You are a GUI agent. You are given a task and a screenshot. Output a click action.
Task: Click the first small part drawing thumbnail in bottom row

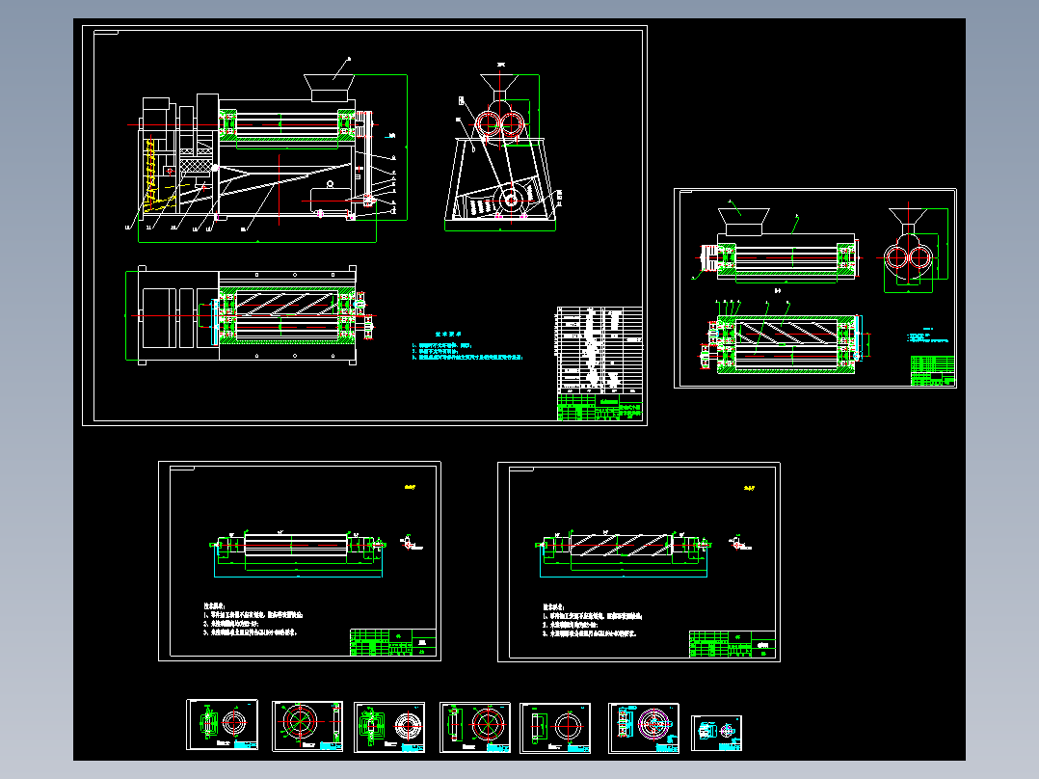pyautogui.click(x=222, y=725)
